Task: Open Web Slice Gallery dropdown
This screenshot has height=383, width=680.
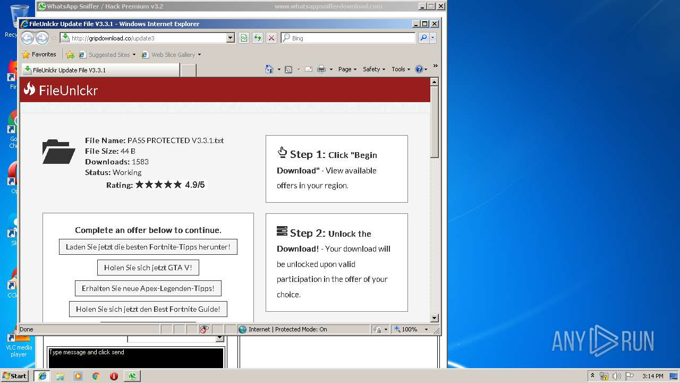Action: [171, 54]
